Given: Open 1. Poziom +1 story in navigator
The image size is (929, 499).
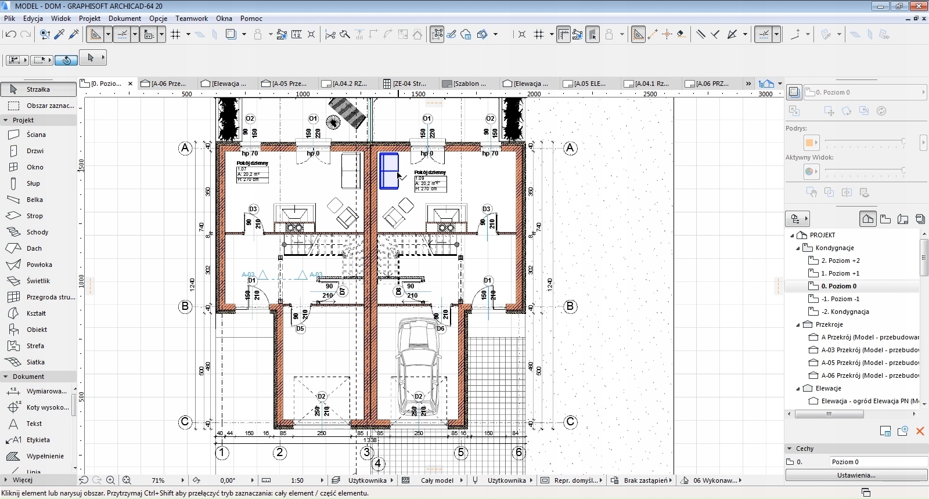Looking at the screenshot, I should tap(840, 273).
